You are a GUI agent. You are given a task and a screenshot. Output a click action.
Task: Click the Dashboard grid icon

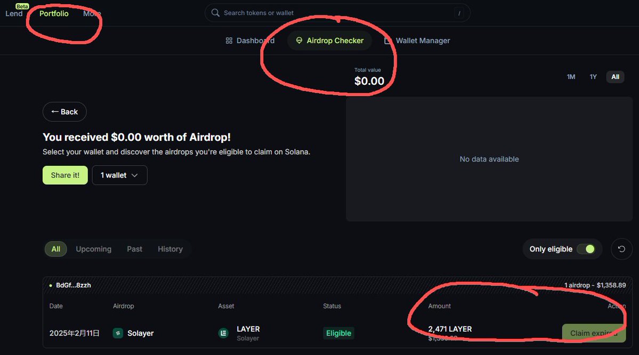click(229, 41)
